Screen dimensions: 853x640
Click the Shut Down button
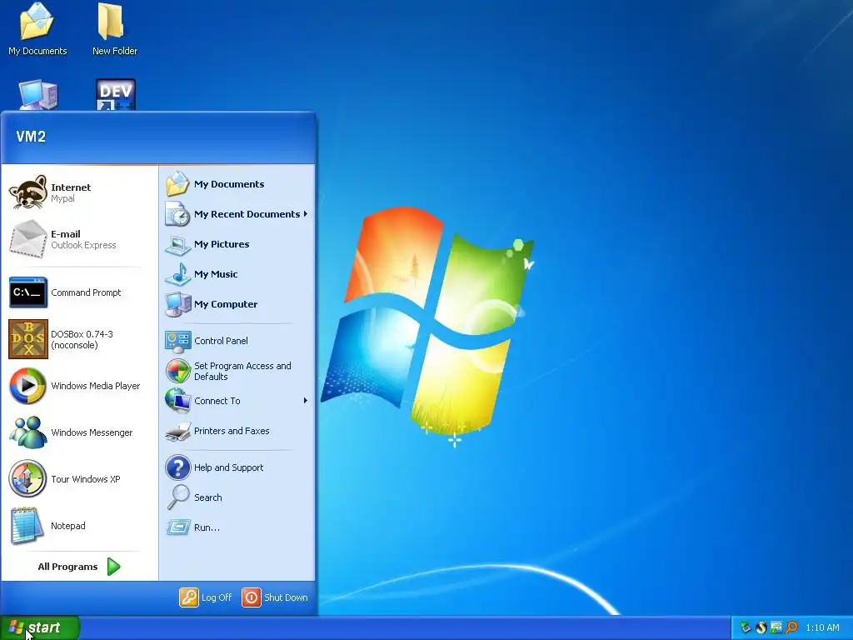pos(275,597)
